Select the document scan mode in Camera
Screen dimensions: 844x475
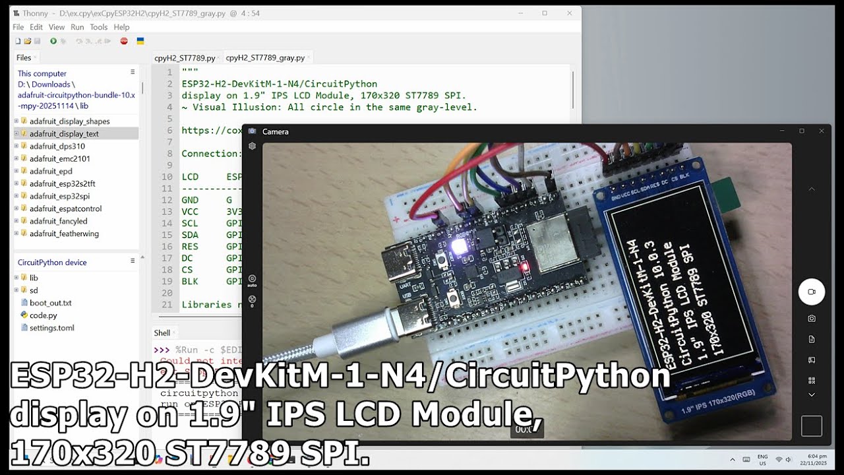tap(812, 338)
